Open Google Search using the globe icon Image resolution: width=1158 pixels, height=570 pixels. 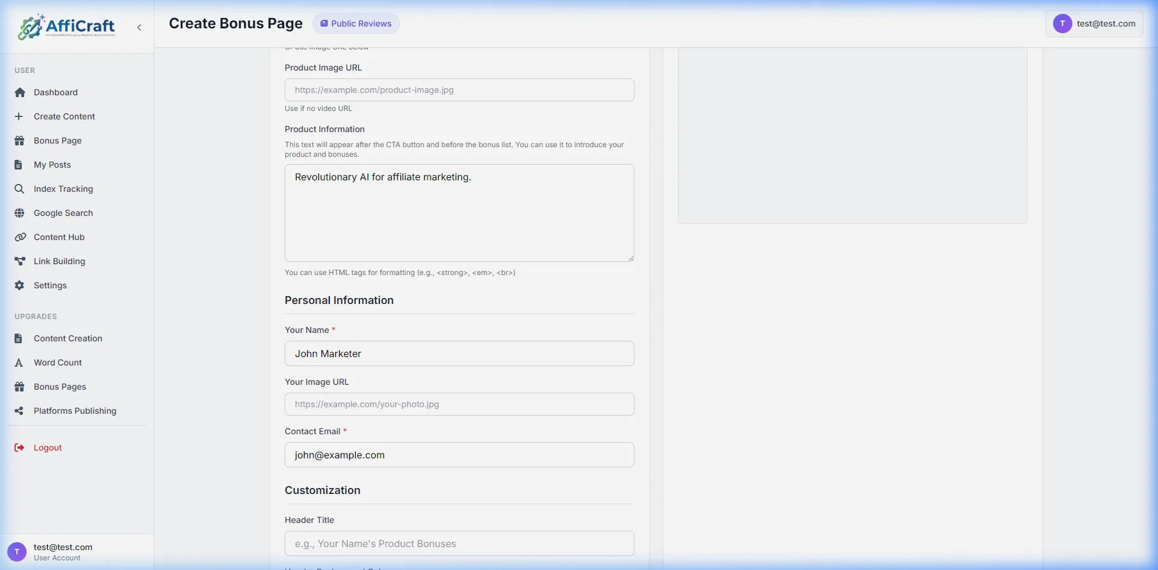click(20, 212)
